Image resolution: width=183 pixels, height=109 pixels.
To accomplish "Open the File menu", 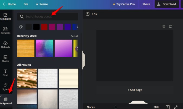I will tap(26, 4).
